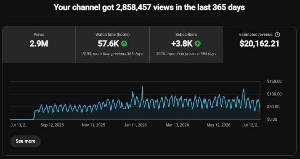Click the Mar 13, 2026 axis label
Image resolution: width=300 pixels, height=159 pixels.
(177, 125)
